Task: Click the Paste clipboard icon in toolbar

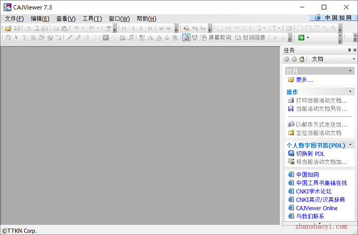Action: pyautogui.click(x=64, y=28)
